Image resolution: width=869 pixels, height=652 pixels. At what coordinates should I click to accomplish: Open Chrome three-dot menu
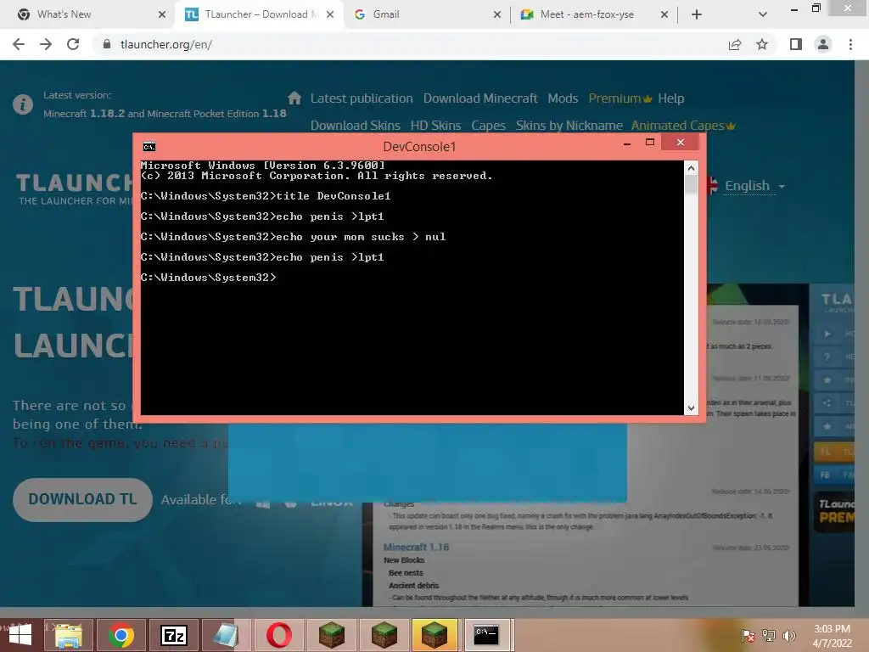(x=850, y=44)
